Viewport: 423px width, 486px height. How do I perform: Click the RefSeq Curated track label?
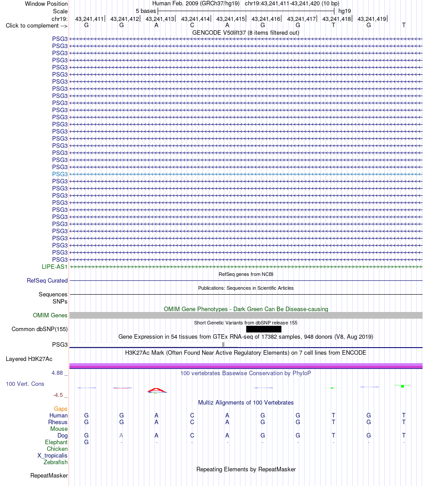(47, 280)
